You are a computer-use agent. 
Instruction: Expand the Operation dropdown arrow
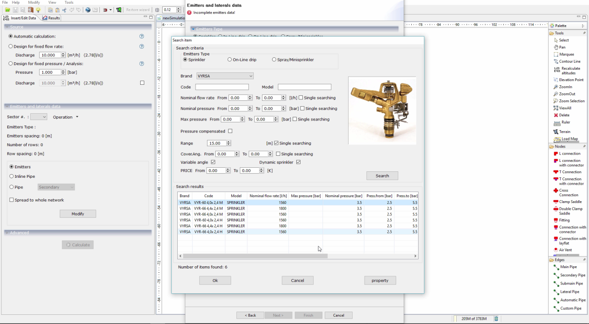[77, 117]
